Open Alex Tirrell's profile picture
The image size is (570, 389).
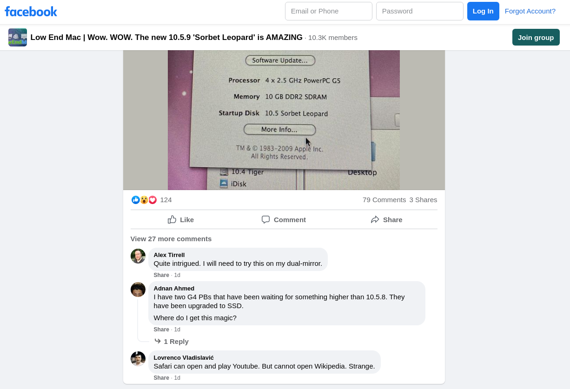tap(138, 256)
